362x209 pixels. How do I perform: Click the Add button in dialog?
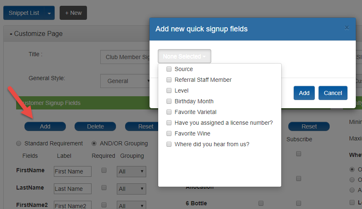[304, 93]
